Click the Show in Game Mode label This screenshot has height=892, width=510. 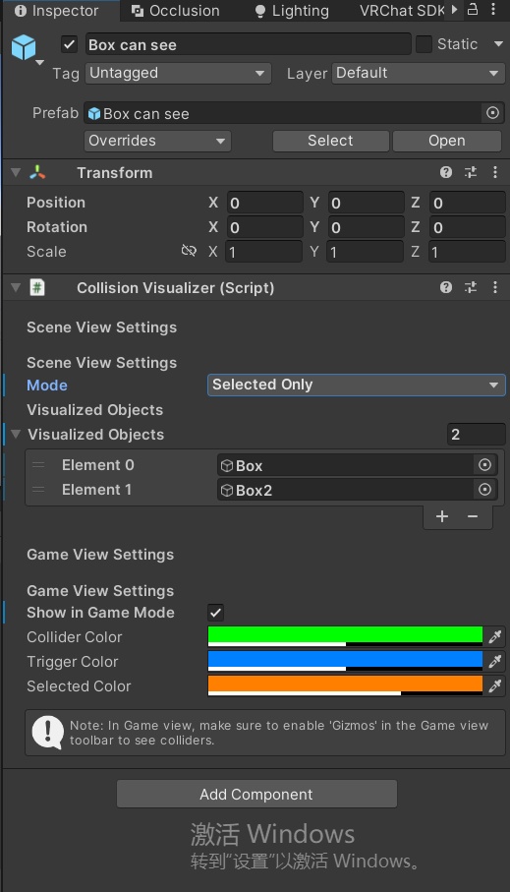(x=100, y=612)
